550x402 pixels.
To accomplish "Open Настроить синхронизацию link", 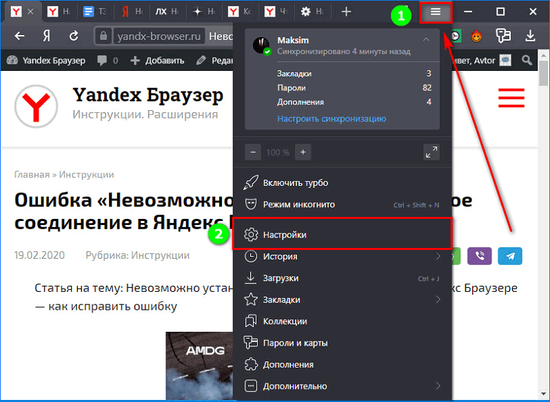I will point(332,118).
